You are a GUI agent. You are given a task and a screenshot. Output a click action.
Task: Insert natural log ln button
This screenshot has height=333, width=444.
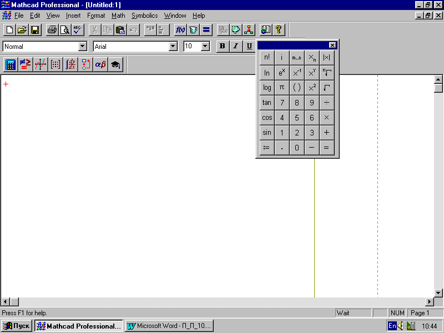point(267,73)
